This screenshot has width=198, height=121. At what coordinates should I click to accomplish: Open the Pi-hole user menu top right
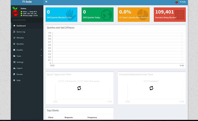click(x=180, y=2)
